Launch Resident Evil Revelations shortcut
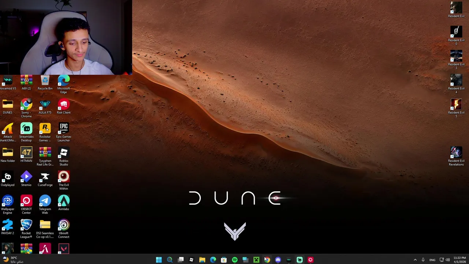 456,157
